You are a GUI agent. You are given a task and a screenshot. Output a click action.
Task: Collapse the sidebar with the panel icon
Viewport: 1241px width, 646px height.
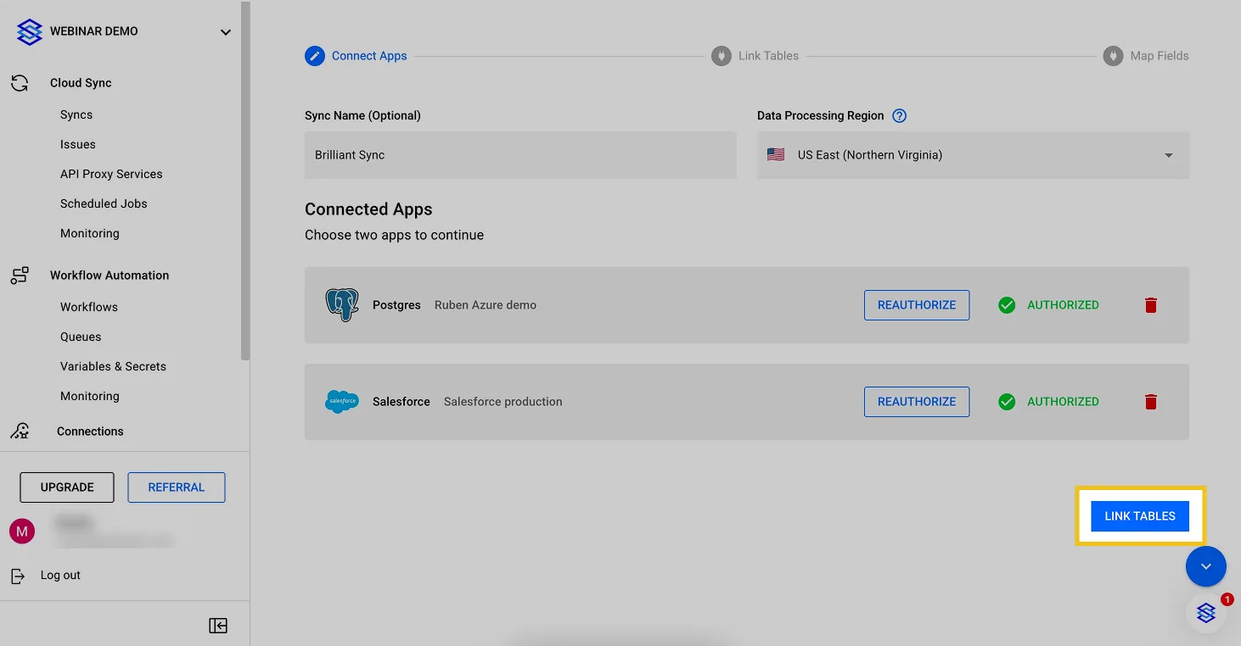pos(218,626)
